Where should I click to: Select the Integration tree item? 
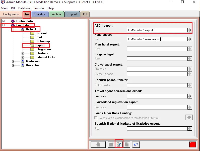43,49
